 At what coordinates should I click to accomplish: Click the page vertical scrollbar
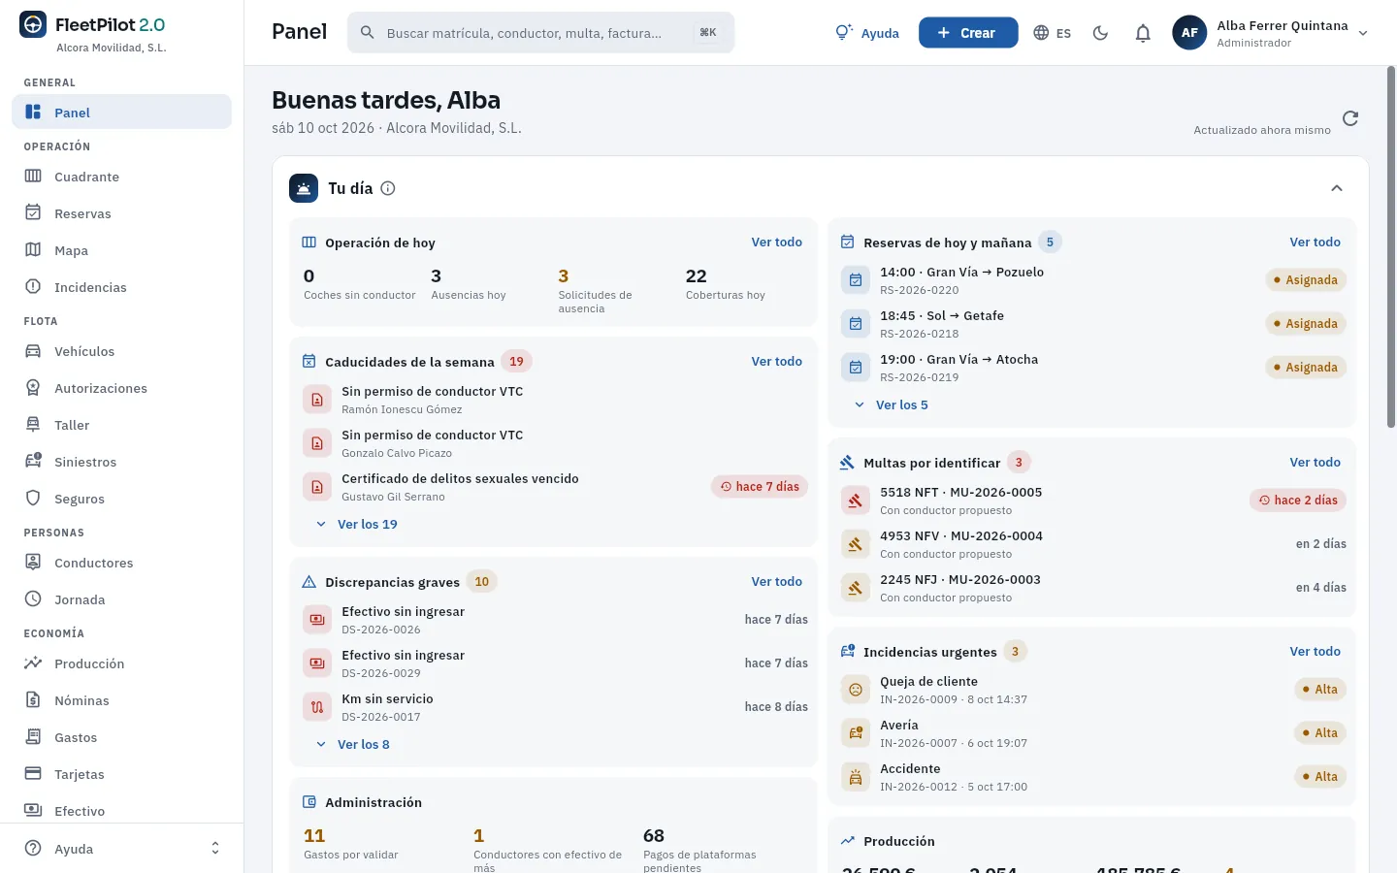click(1391, 247)
